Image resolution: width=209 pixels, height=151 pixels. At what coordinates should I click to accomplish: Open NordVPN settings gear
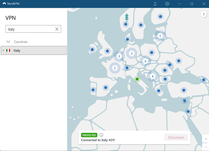coord(167,4)
